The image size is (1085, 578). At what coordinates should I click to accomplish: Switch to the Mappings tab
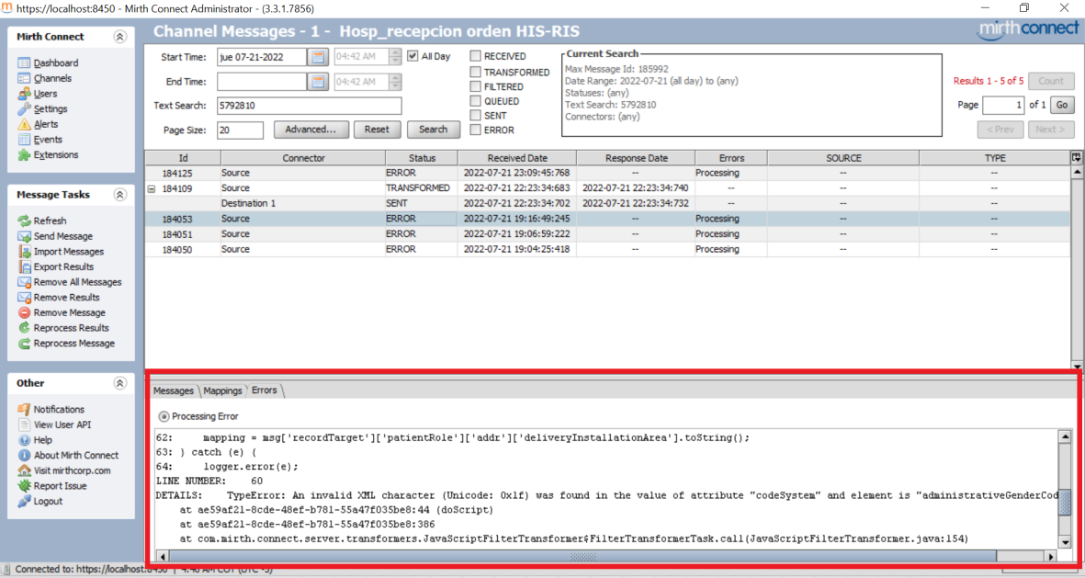(x=222, y=391)
